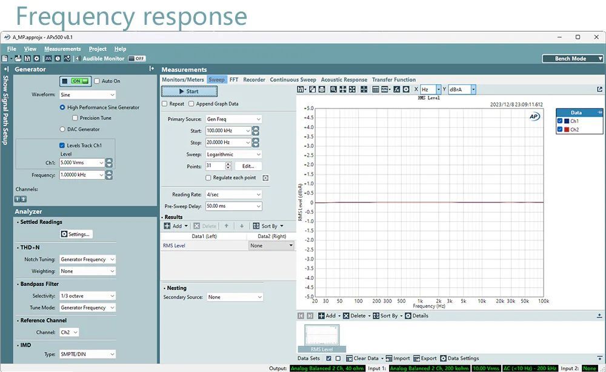Screen dimensions: 606x372
Task: Open the Pre-Sweep Delay dropdown
Action: click(234, 206)
